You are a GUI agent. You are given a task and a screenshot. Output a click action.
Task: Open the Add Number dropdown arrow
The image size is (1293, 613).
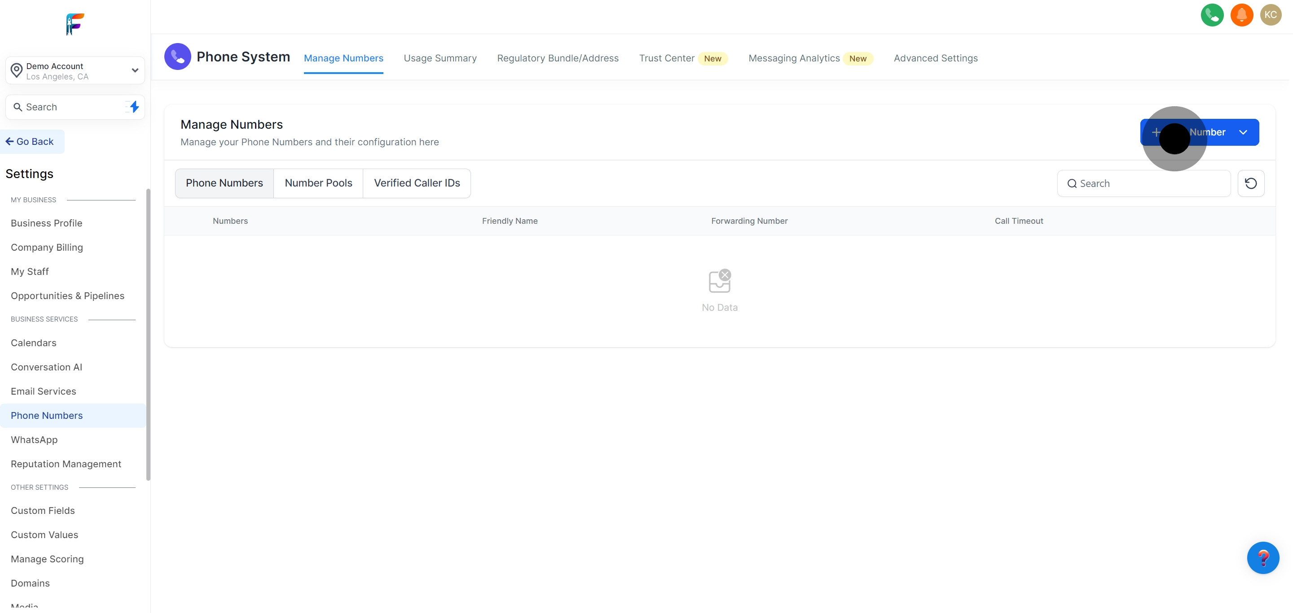[x=1243, y=132]
